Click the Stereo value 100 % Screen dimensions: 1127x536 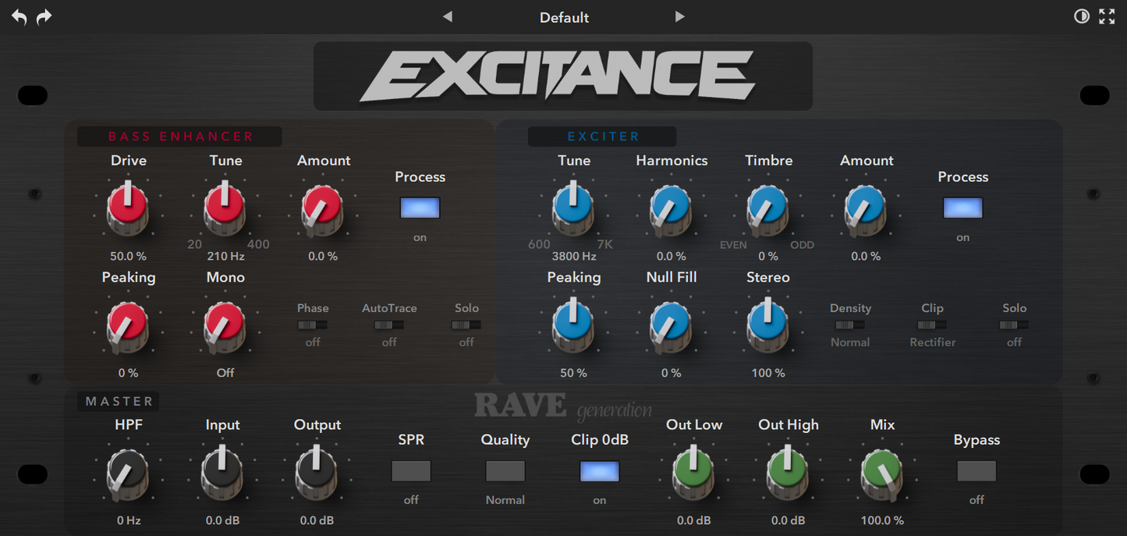click(x=768, y=373)
